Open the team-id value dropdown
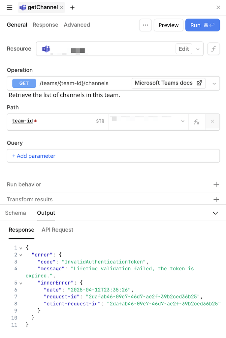The width and height of the screenshot is (226, 338). point(183,122)
